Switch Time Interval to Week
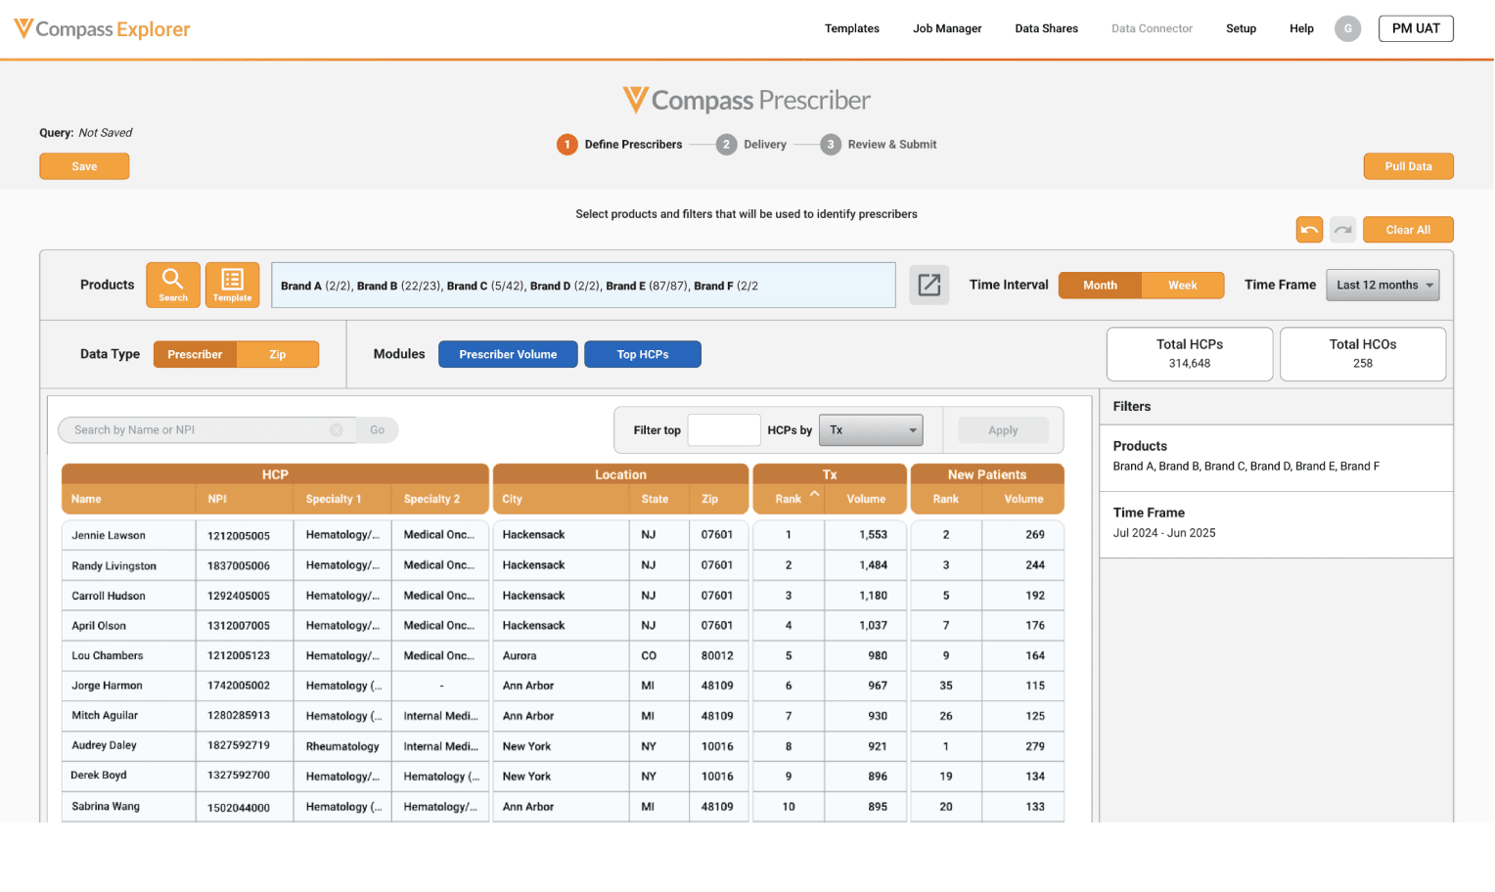The width and height of the screenshot is (1495, 892). tap(1182, 286)
